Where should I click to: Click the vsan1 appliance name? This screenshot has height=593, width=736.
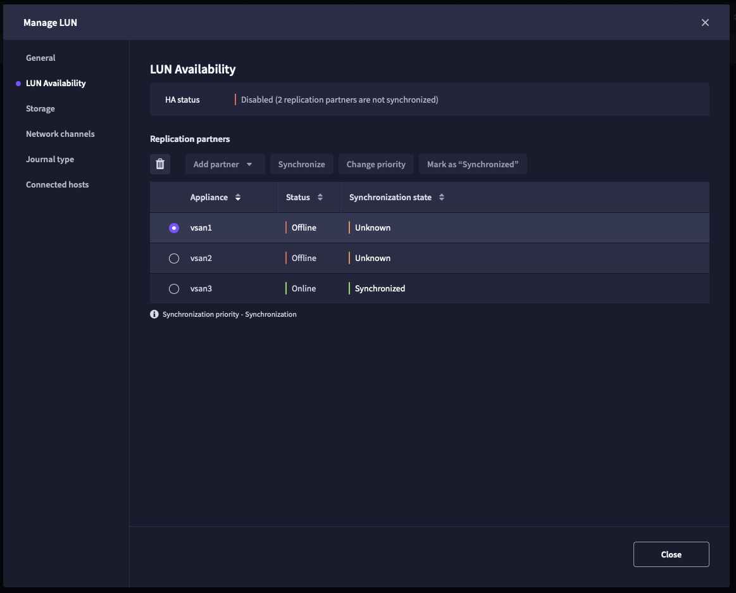point(201,228)
